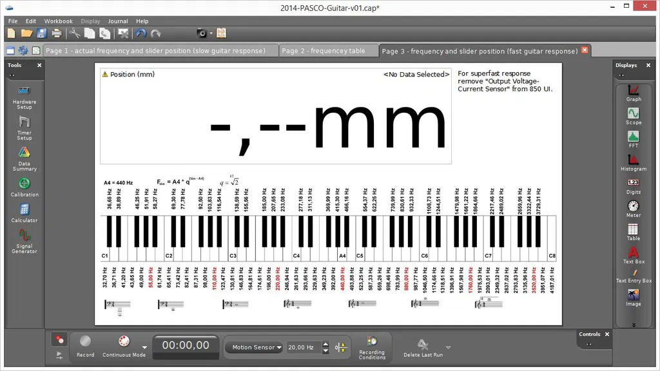Viewport: 660px width, 371px height.
Task: Click page layout icon beside Page 1 tab
Action: click(36, 51)
